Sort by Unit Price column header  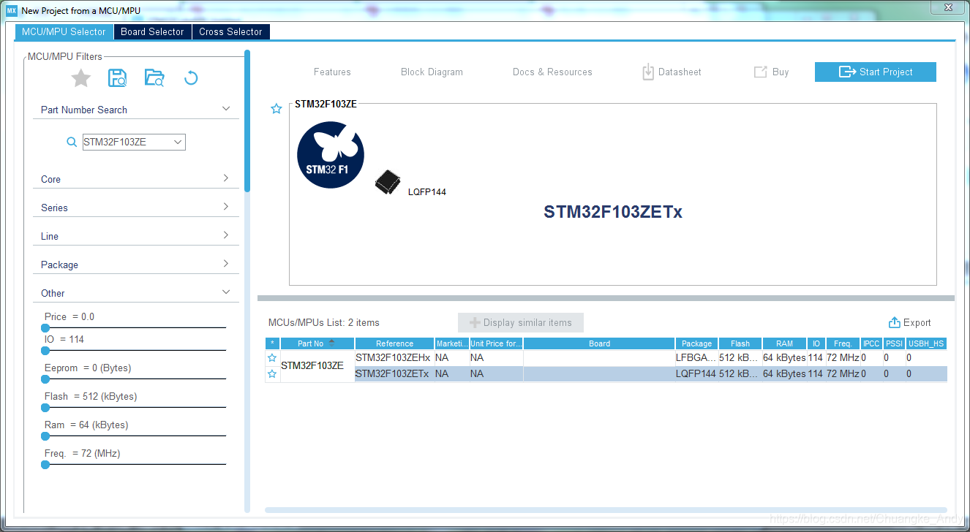click(x=496, y=343)
